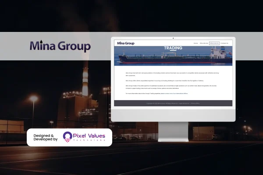Click the TRADING banner heading
263x175 pixels.
173,48
